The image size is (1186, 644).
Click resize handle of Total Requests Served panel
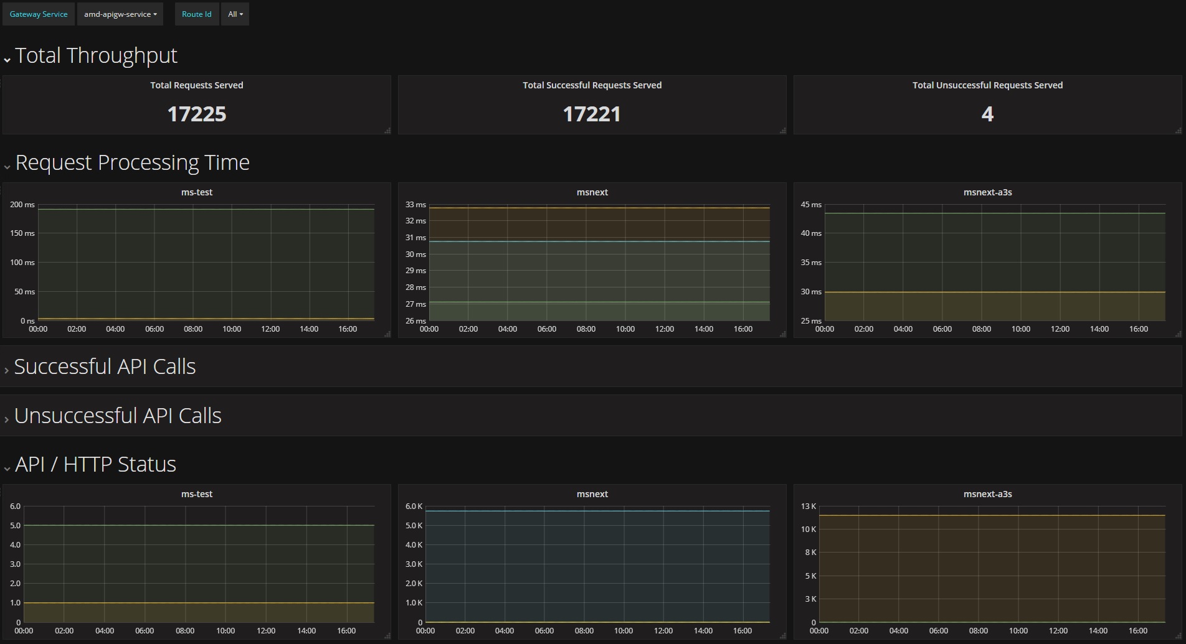[387, 131]
